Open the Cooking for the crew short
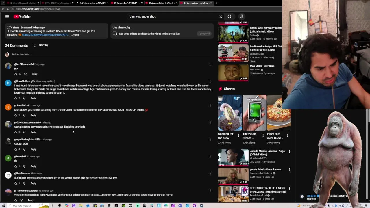 tap(230, 113)
